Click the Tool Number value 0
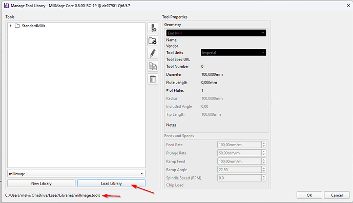Image resolution: width=353 pixels, height=203 pixels. pos(202,67)
